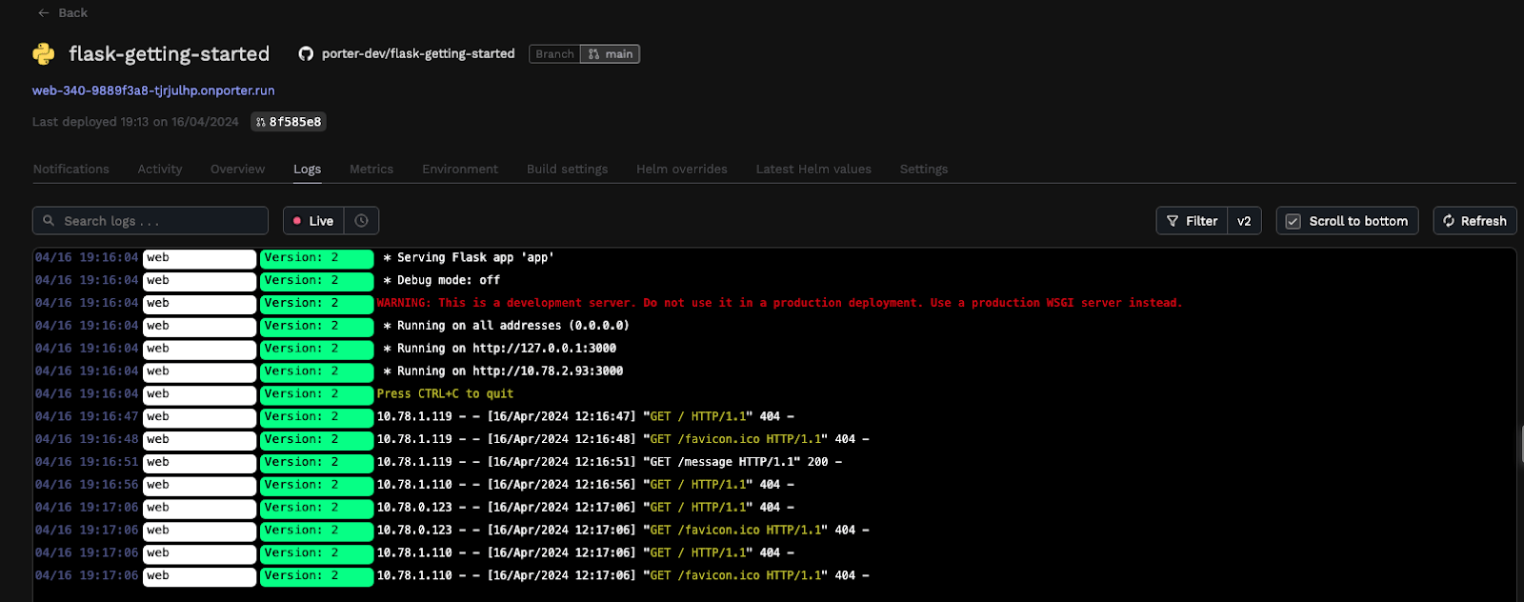Click the Refresh logs button
Image resolution: width=1524 pixels, height=602 pixels.
1474,221
